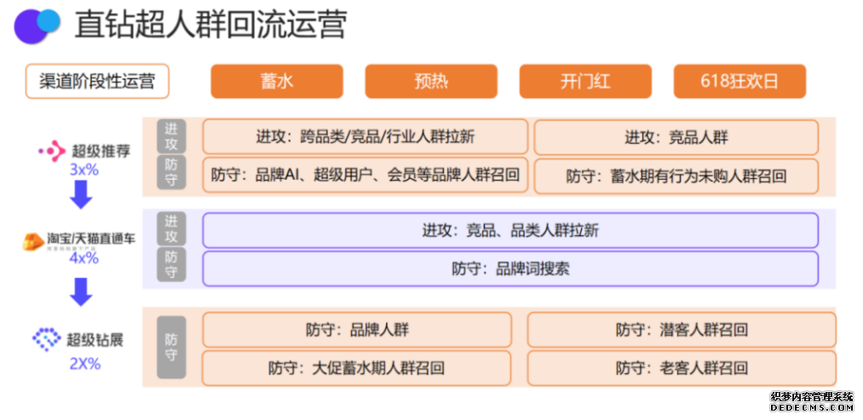Click the 超级推荐 pink-purple node icon

tap(52, 151)
